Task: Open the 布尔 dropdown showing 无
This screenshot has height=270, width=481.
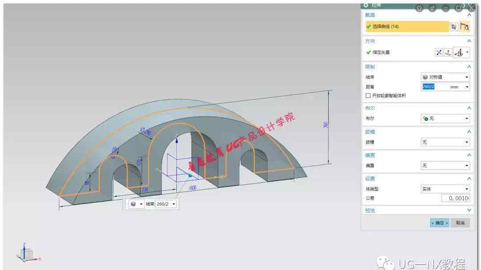Action: (x=445, y=118)
